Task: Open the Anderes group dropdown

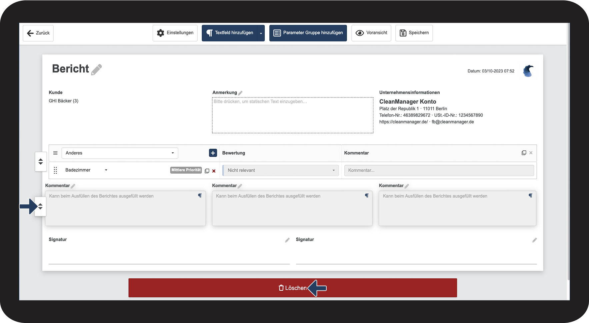Action: (x=120, y=153)
